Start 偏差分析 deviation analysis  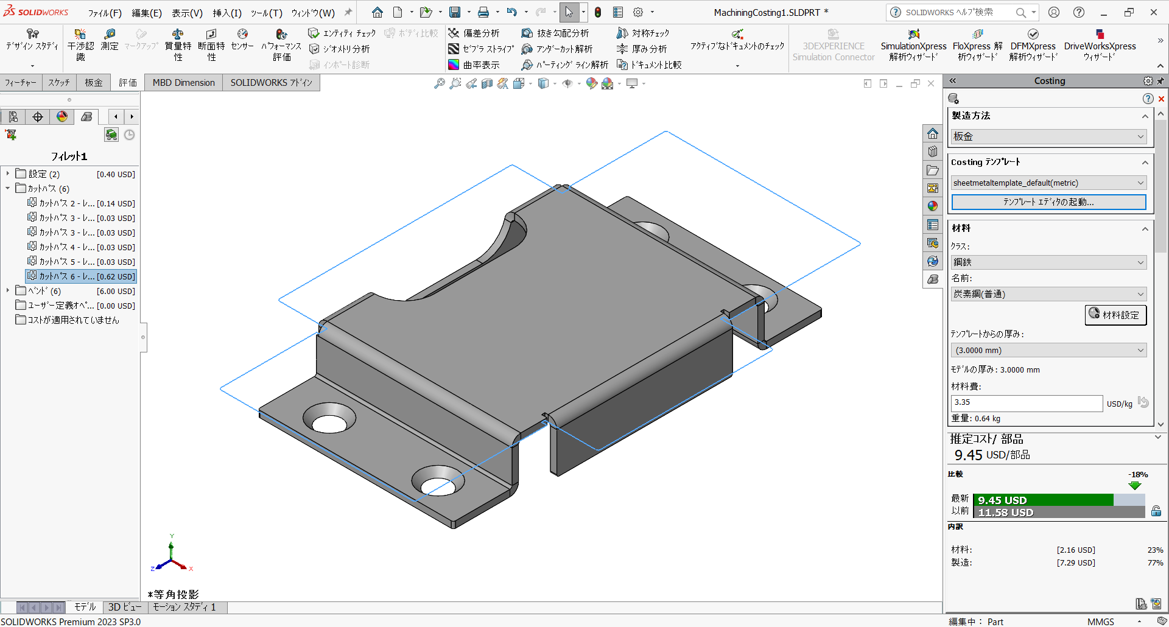(474, 33)
